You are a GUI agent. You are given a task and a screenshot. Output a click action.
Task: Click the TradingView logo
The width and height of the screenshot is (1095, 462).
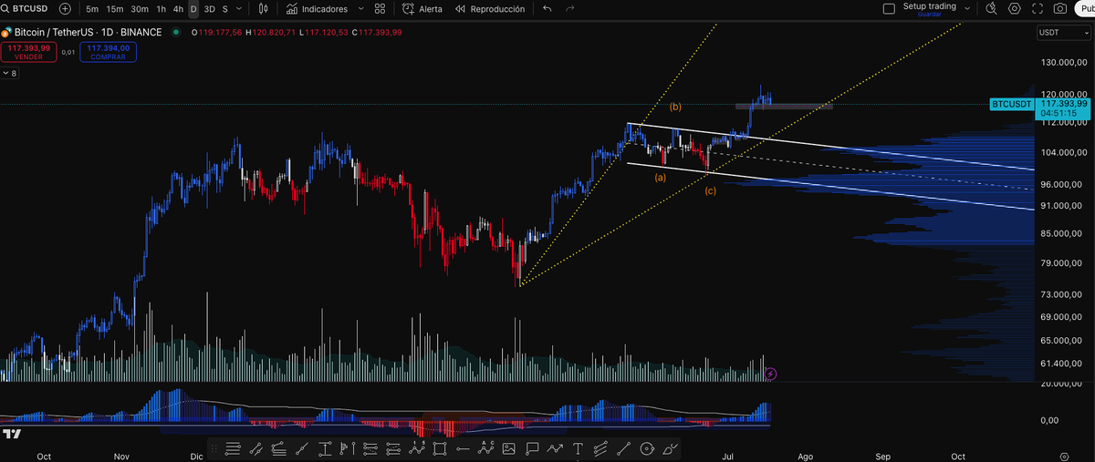[12, 435]
